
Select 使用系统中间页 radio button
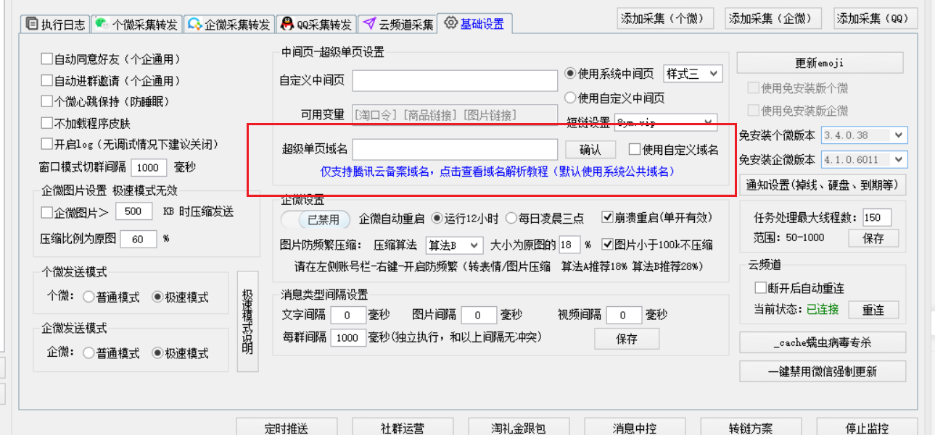pyautogui.click(x=570, y=74)
